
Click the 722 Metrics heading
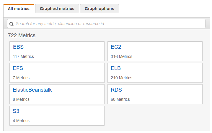click(22, 35)
